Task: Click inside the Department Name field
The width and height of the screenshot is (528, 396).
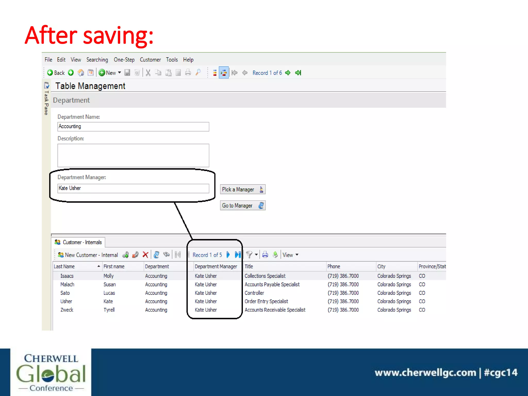Action: pyautogui.click(x=133, y=127)
